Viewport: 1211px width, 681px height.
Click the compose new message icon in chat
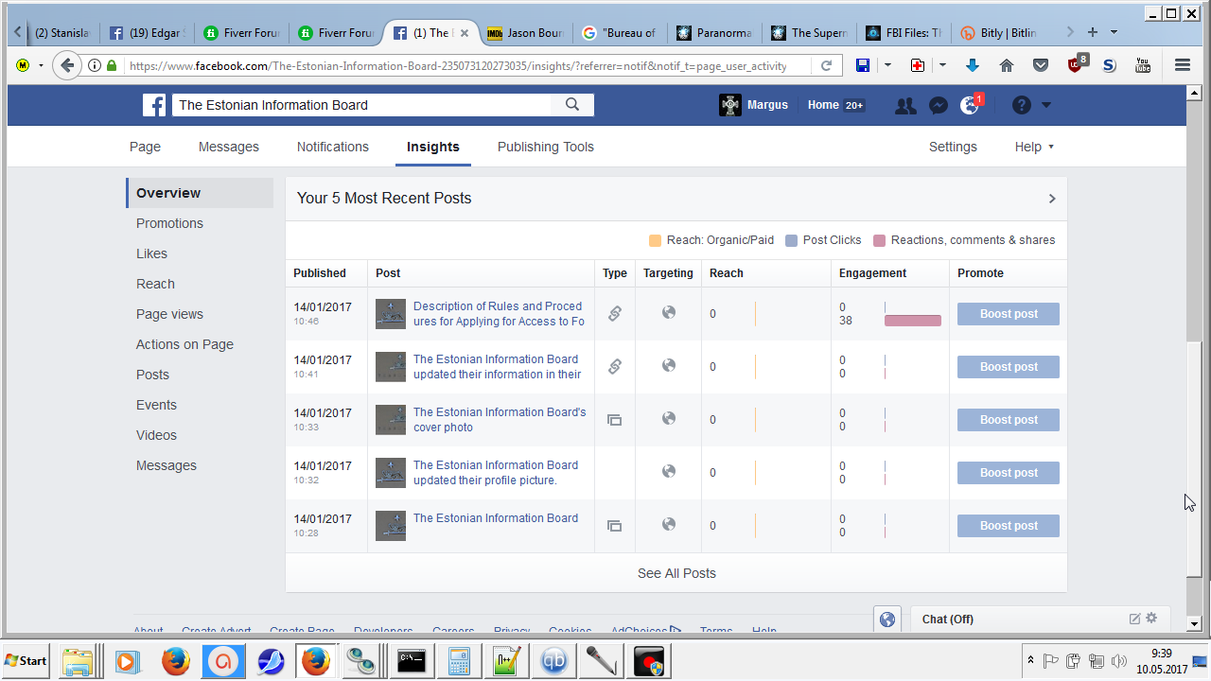[x=1134, y=619]
